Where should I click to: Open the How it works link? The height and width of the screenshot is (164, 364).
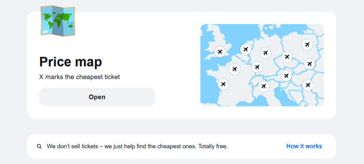click(304, 146)
